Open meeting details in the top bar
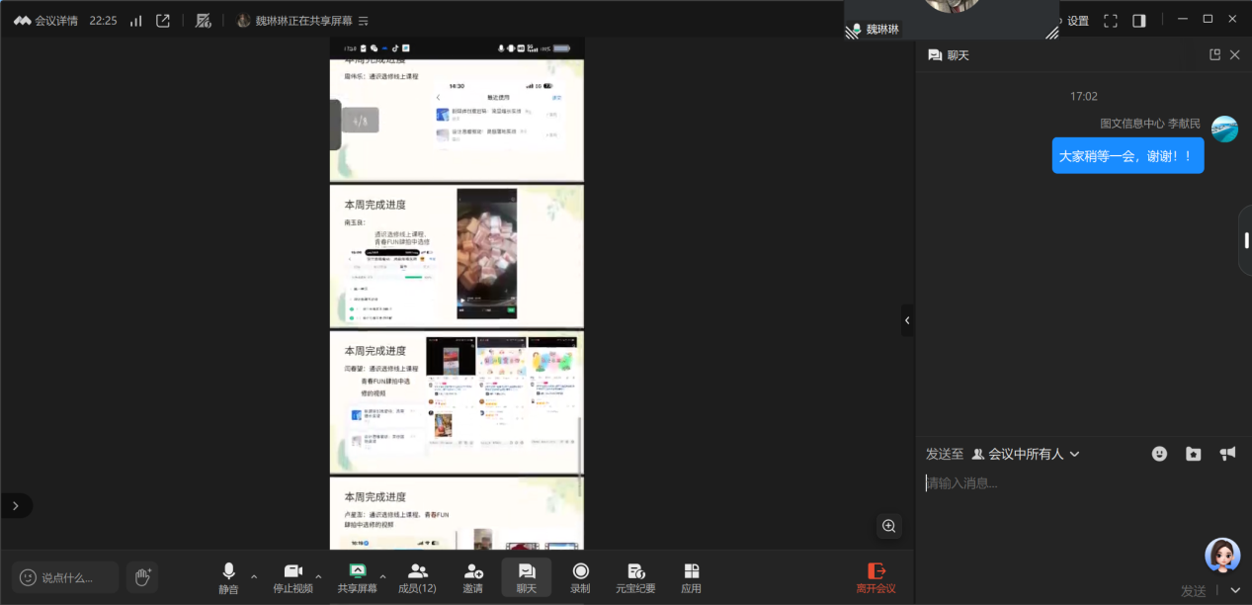This screenshot has height=605, width=1252. (x=45, y=21)
